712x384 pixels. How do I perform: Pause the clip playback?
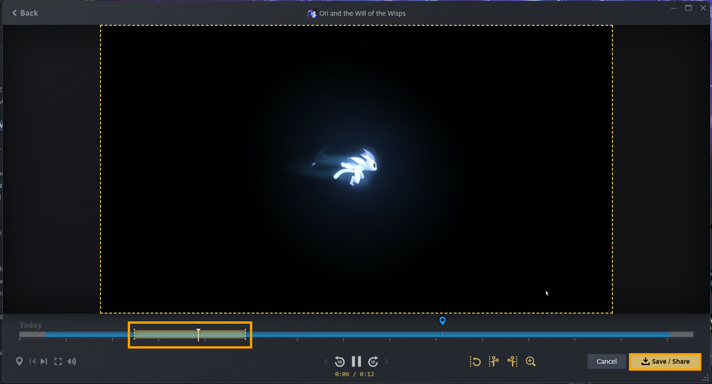[x=356, y=361]
